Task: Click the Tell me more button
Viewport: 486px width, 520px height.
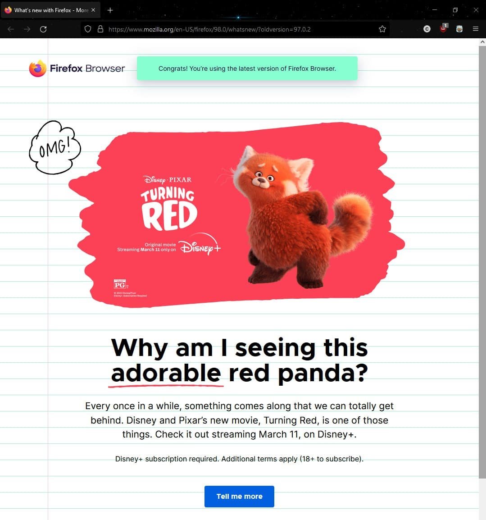Action: tap(239, 496)
